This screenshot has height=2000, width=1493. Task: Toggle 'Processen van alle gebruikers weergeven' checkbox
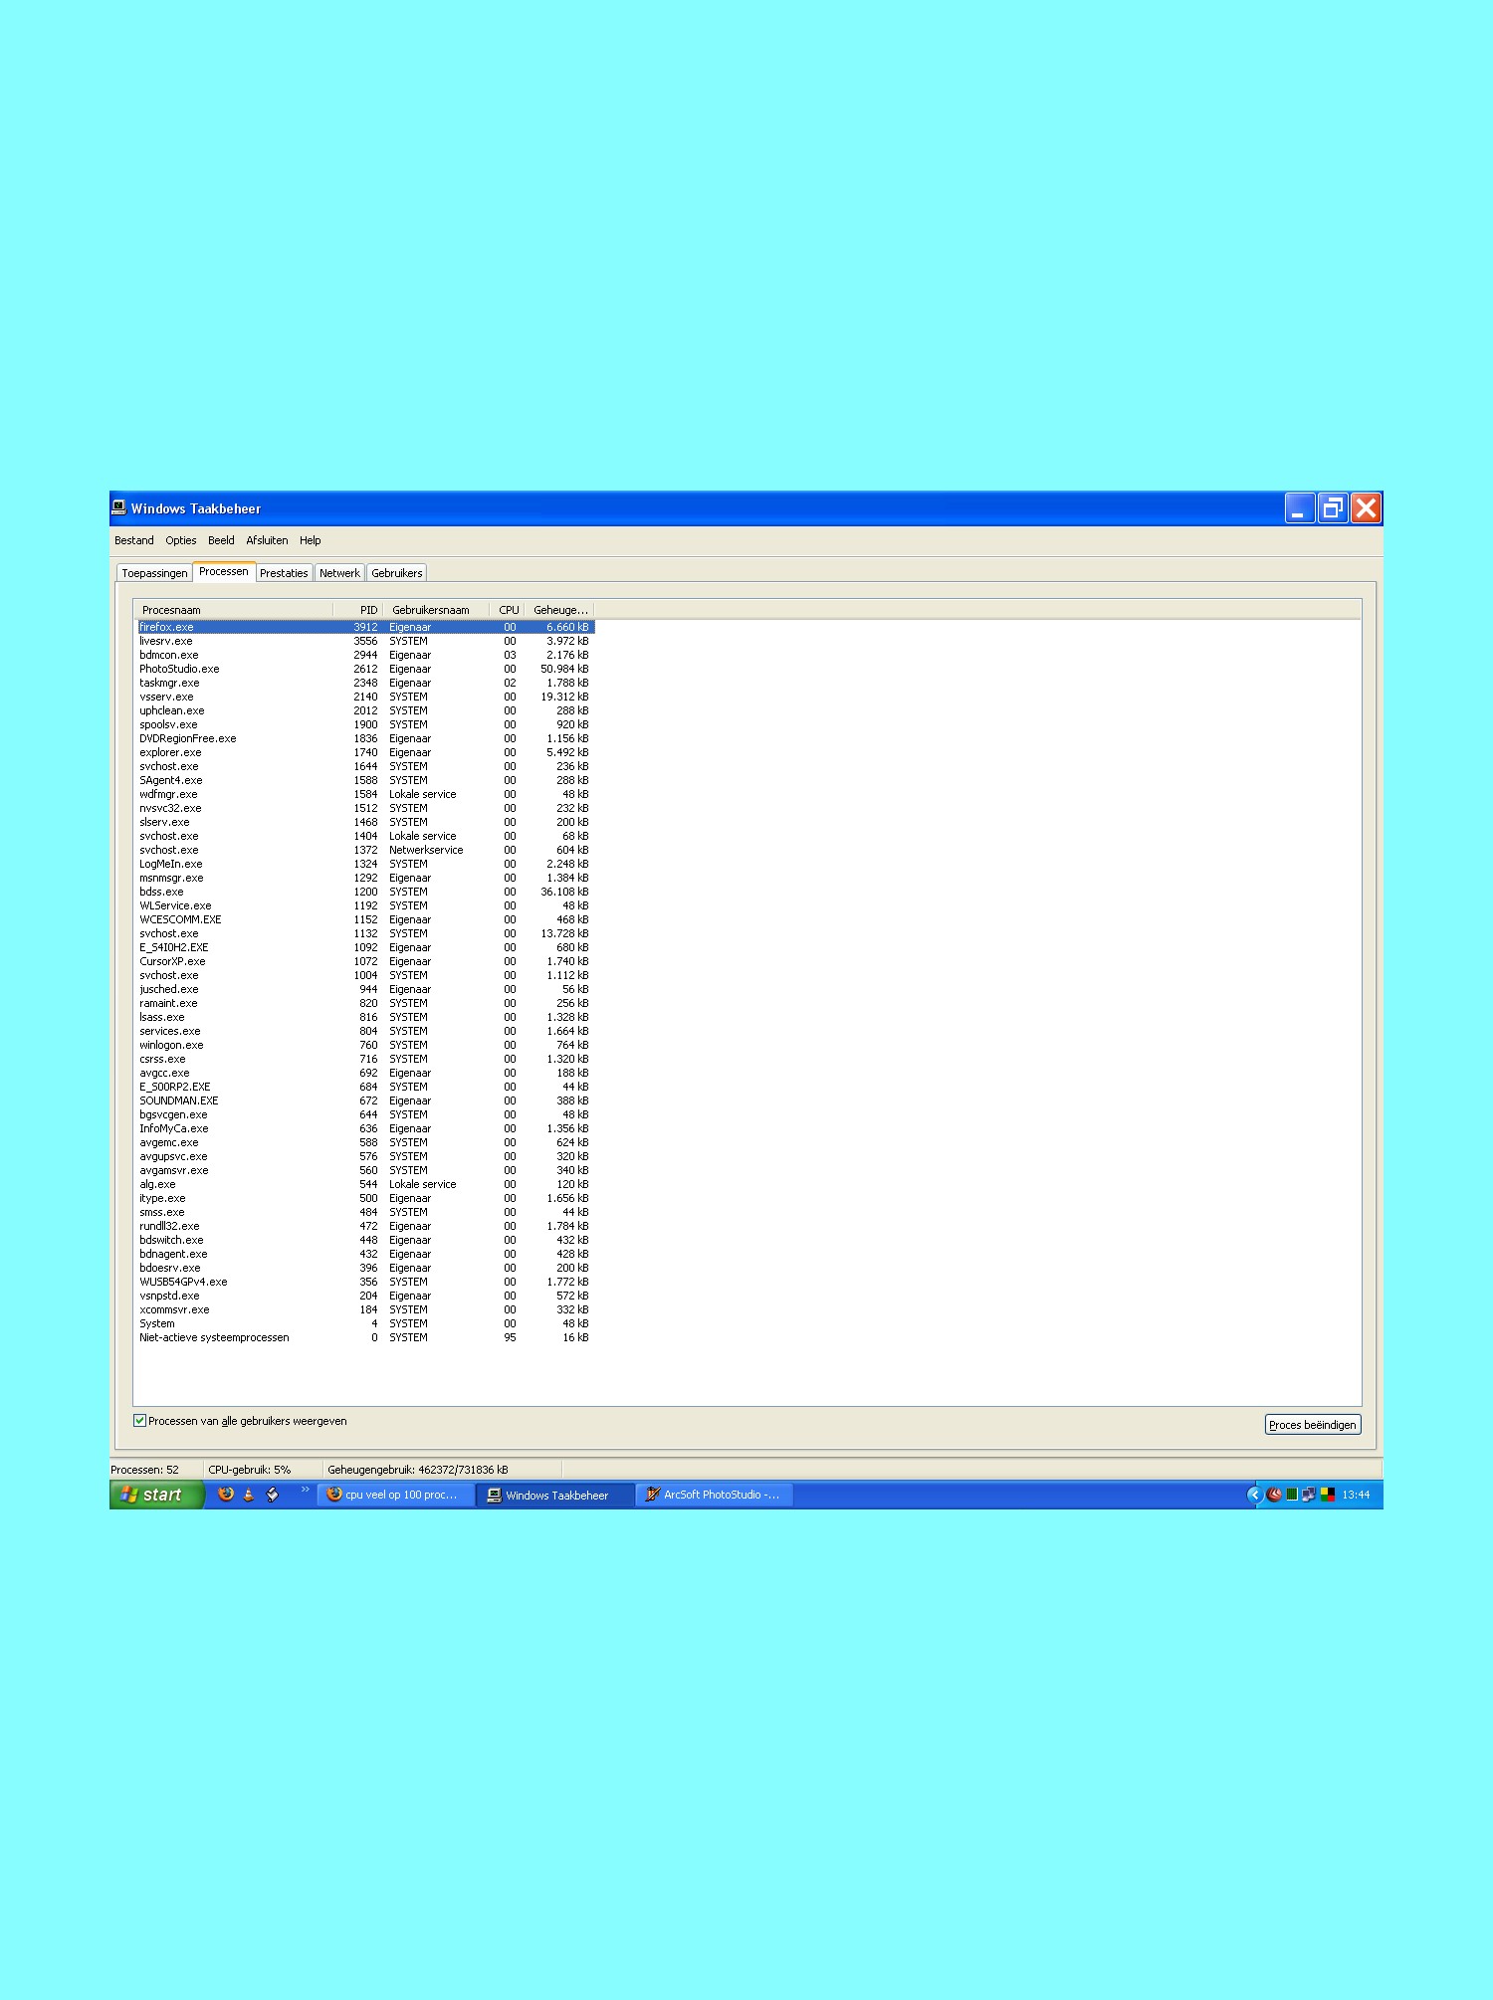coord(139,1420)
